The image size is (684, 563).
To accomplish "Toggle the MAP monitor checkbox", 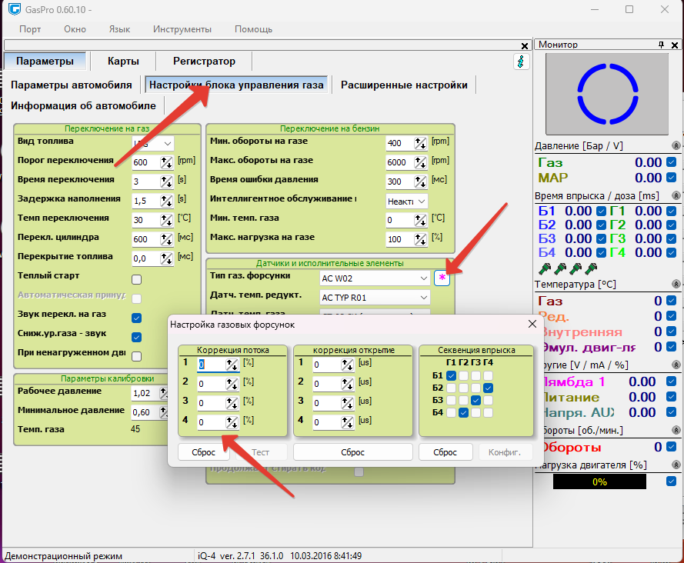I will pyautogui.click(x=672, y=178).
